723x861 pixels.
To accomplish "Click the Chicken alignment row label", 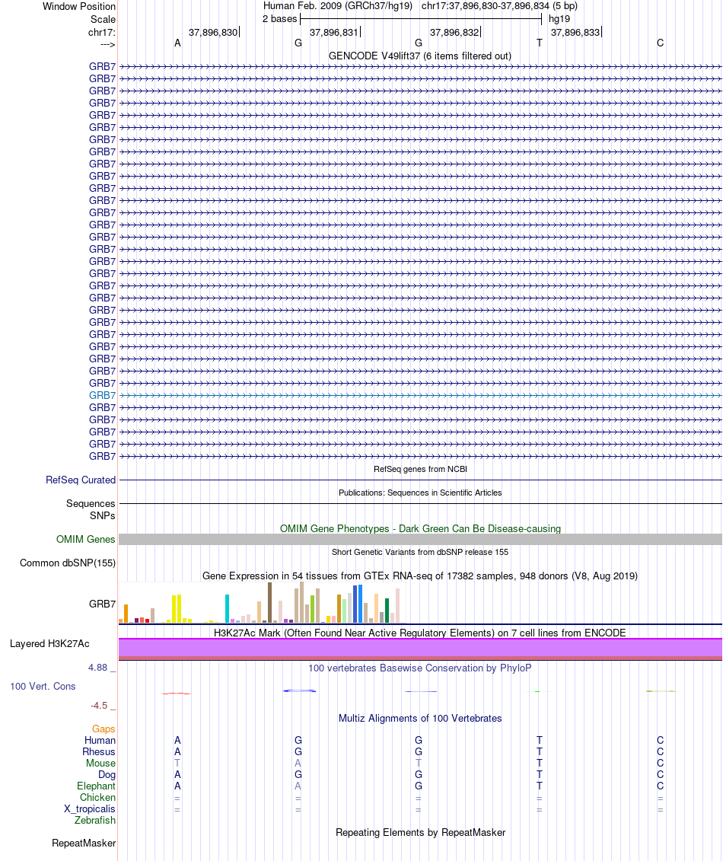I will click(x=97, y=798).
